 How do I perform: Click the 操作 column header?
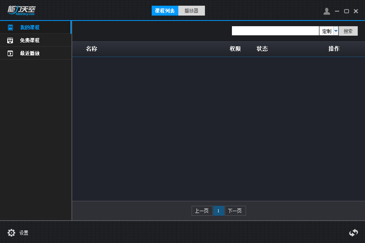pyautogui.click(x=334, y=49)
